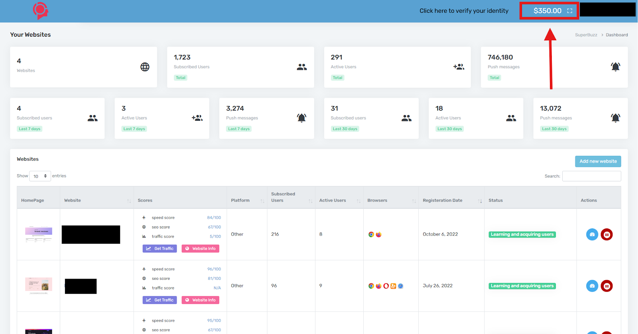Click add-user icon in 3 Active Users card
This screenshot has width=638, height=334.
[x=197, y=118]
